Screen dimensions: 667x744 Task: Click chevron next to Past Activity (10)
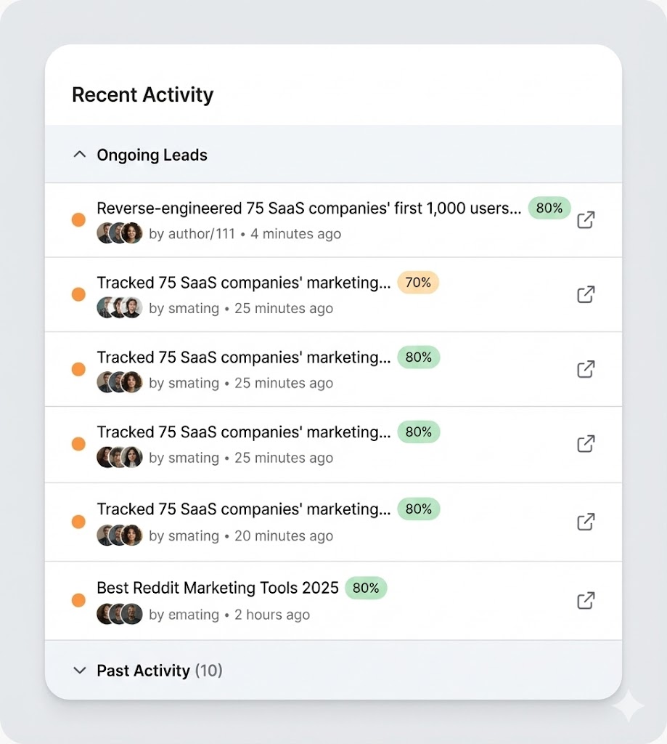80,671
